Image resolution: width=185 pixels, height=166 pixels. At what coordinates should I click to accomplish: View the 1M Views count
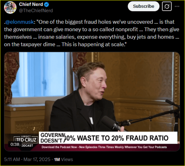pyautogui.click(x=63, y=159)
